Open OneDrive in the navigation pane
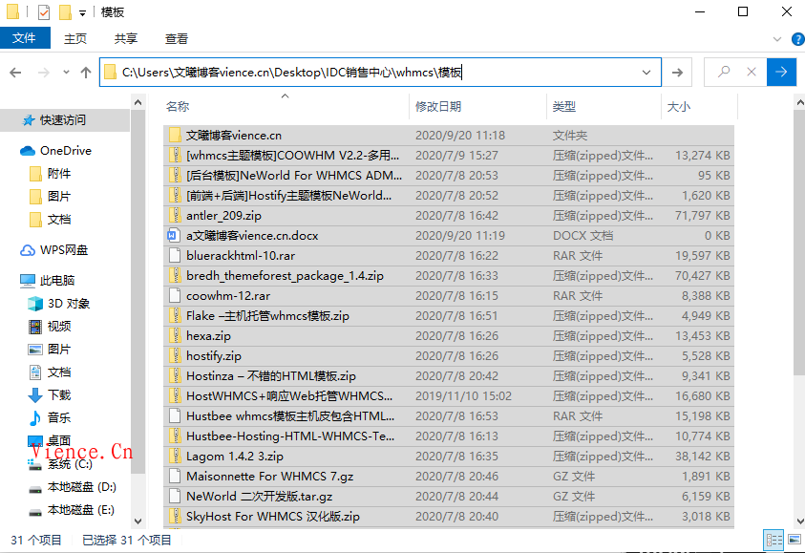Image resolution: width=805 pixels, height=553 pixels. point(65,151)
